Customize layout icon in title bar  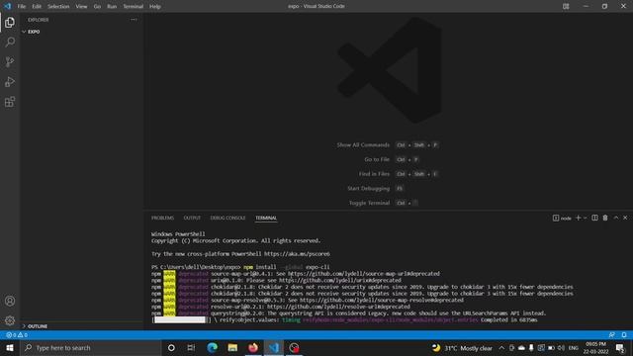point(566,6)
